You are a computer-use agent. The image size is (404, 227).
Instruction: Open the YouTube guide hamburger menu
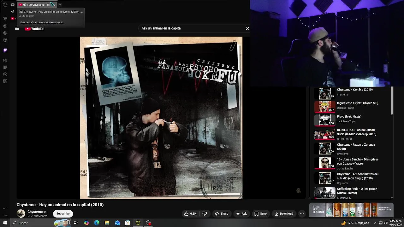tap(17, 28)
